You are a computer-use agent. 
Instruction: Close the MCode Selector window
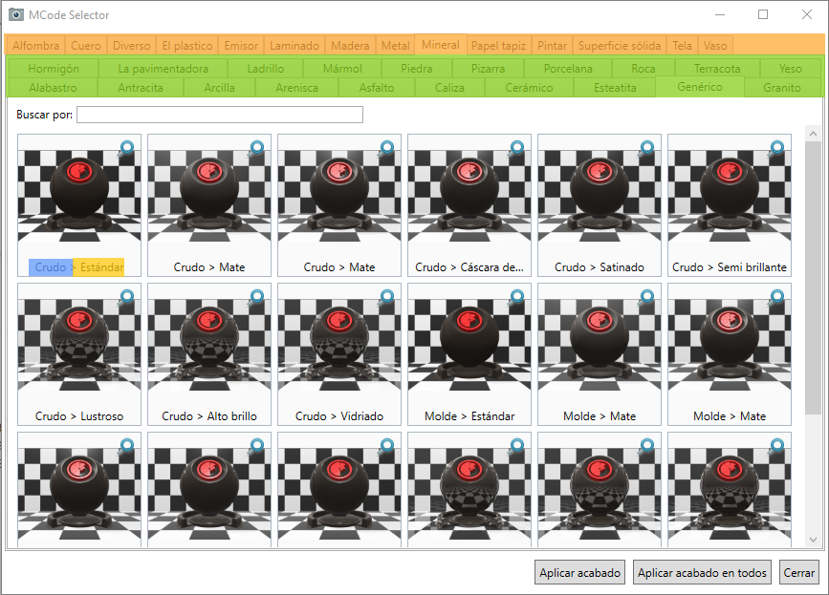807,14
